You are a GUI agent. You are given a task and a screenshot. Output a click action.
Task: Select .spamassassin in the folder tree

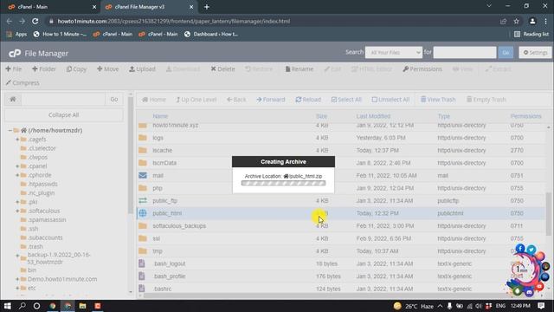click(47, 219)
